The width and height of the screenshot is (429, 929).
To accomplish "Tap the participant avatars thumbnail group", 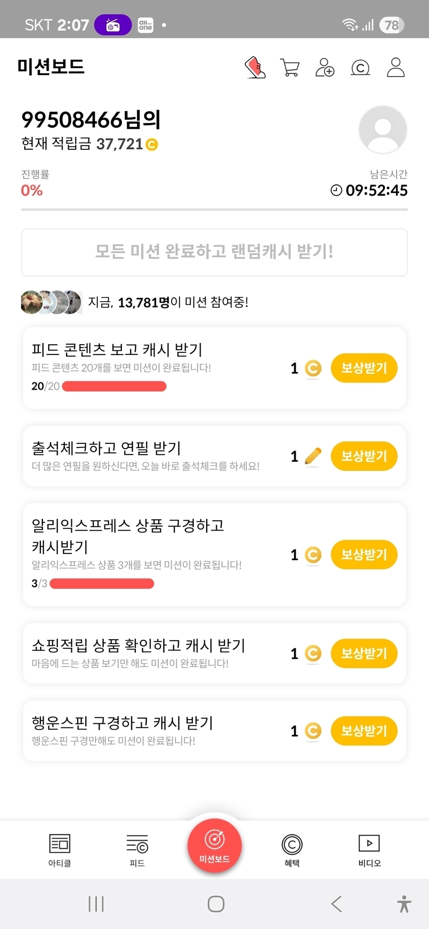I will point(51,302).
